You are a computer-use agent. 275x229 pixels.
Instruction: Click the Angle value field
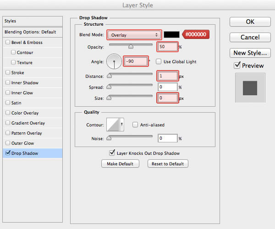tap(136, 61)
